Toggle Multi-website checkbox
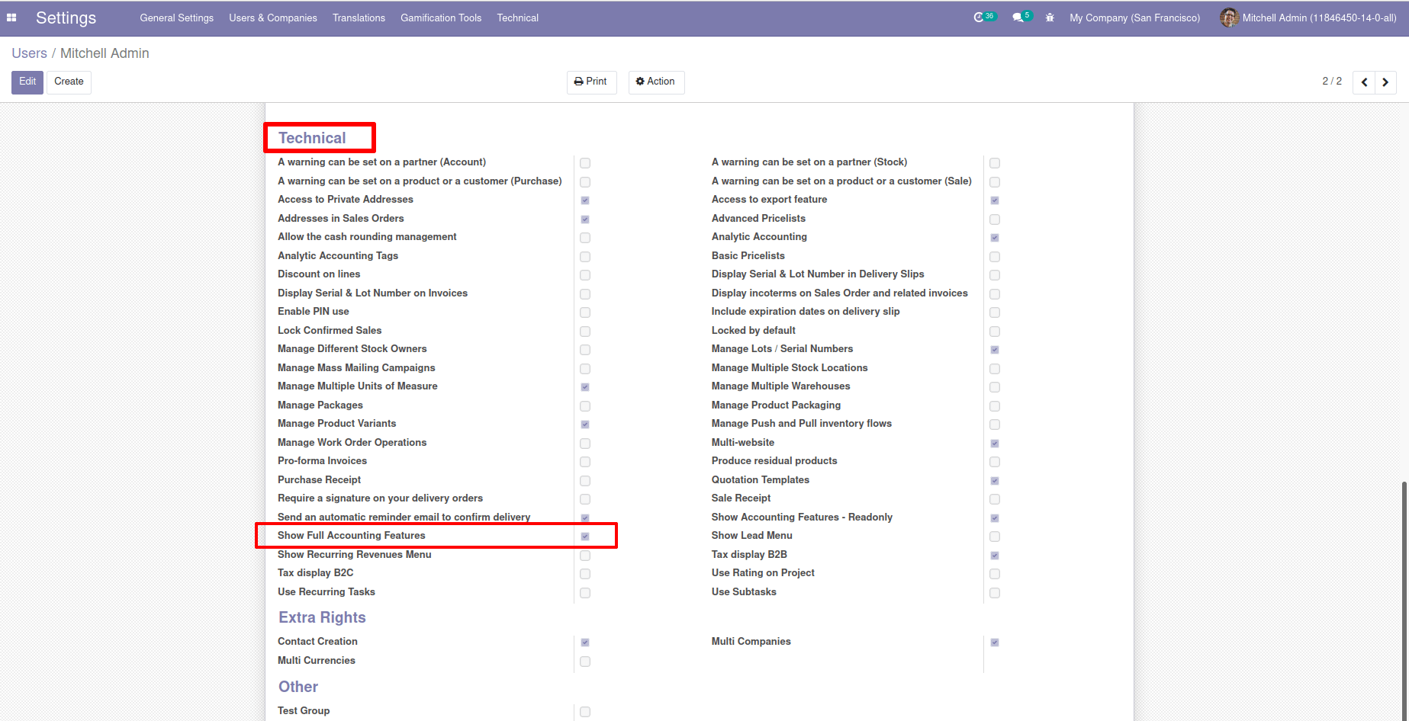Viewport: 1409px width, 721px height. coord(995,444)
